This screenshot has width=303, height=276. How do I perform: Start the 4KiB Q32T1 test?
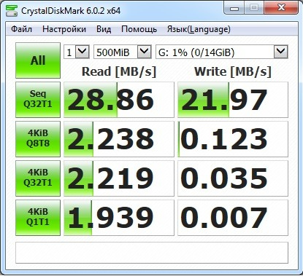tap(38, 178)
